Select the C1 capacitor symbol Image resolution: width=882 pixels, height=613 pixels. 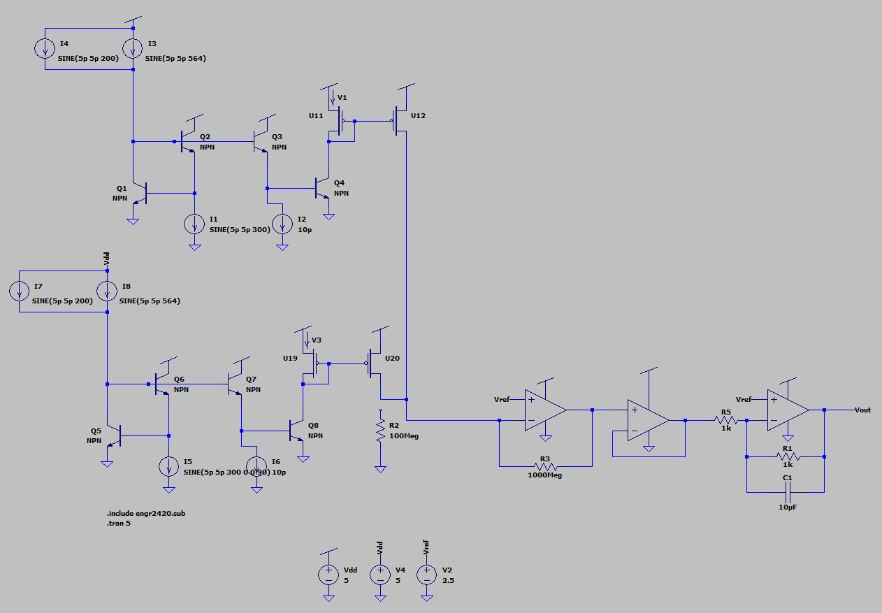[786, 492]
